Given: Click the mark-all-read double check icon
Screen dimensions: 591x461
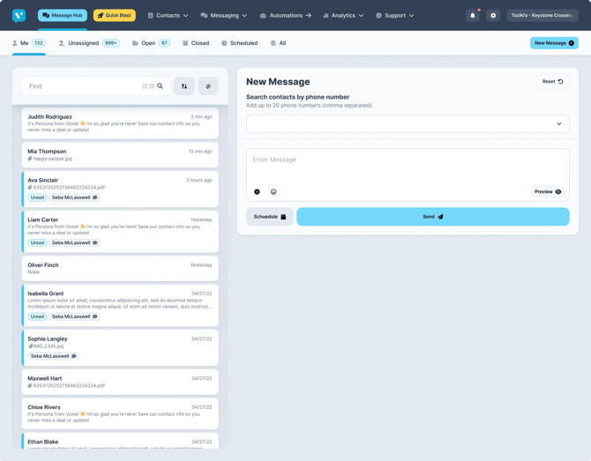Looking at the screenshot, I should click(208, 86).
